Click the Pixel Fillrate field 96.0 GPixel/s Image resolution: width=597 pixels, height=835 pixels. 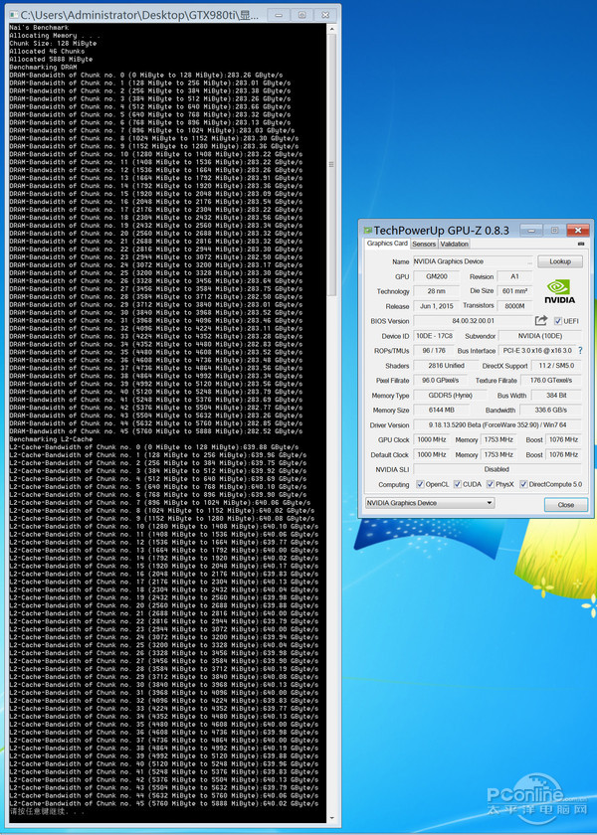pyautogui.click(x=440, y=381)
